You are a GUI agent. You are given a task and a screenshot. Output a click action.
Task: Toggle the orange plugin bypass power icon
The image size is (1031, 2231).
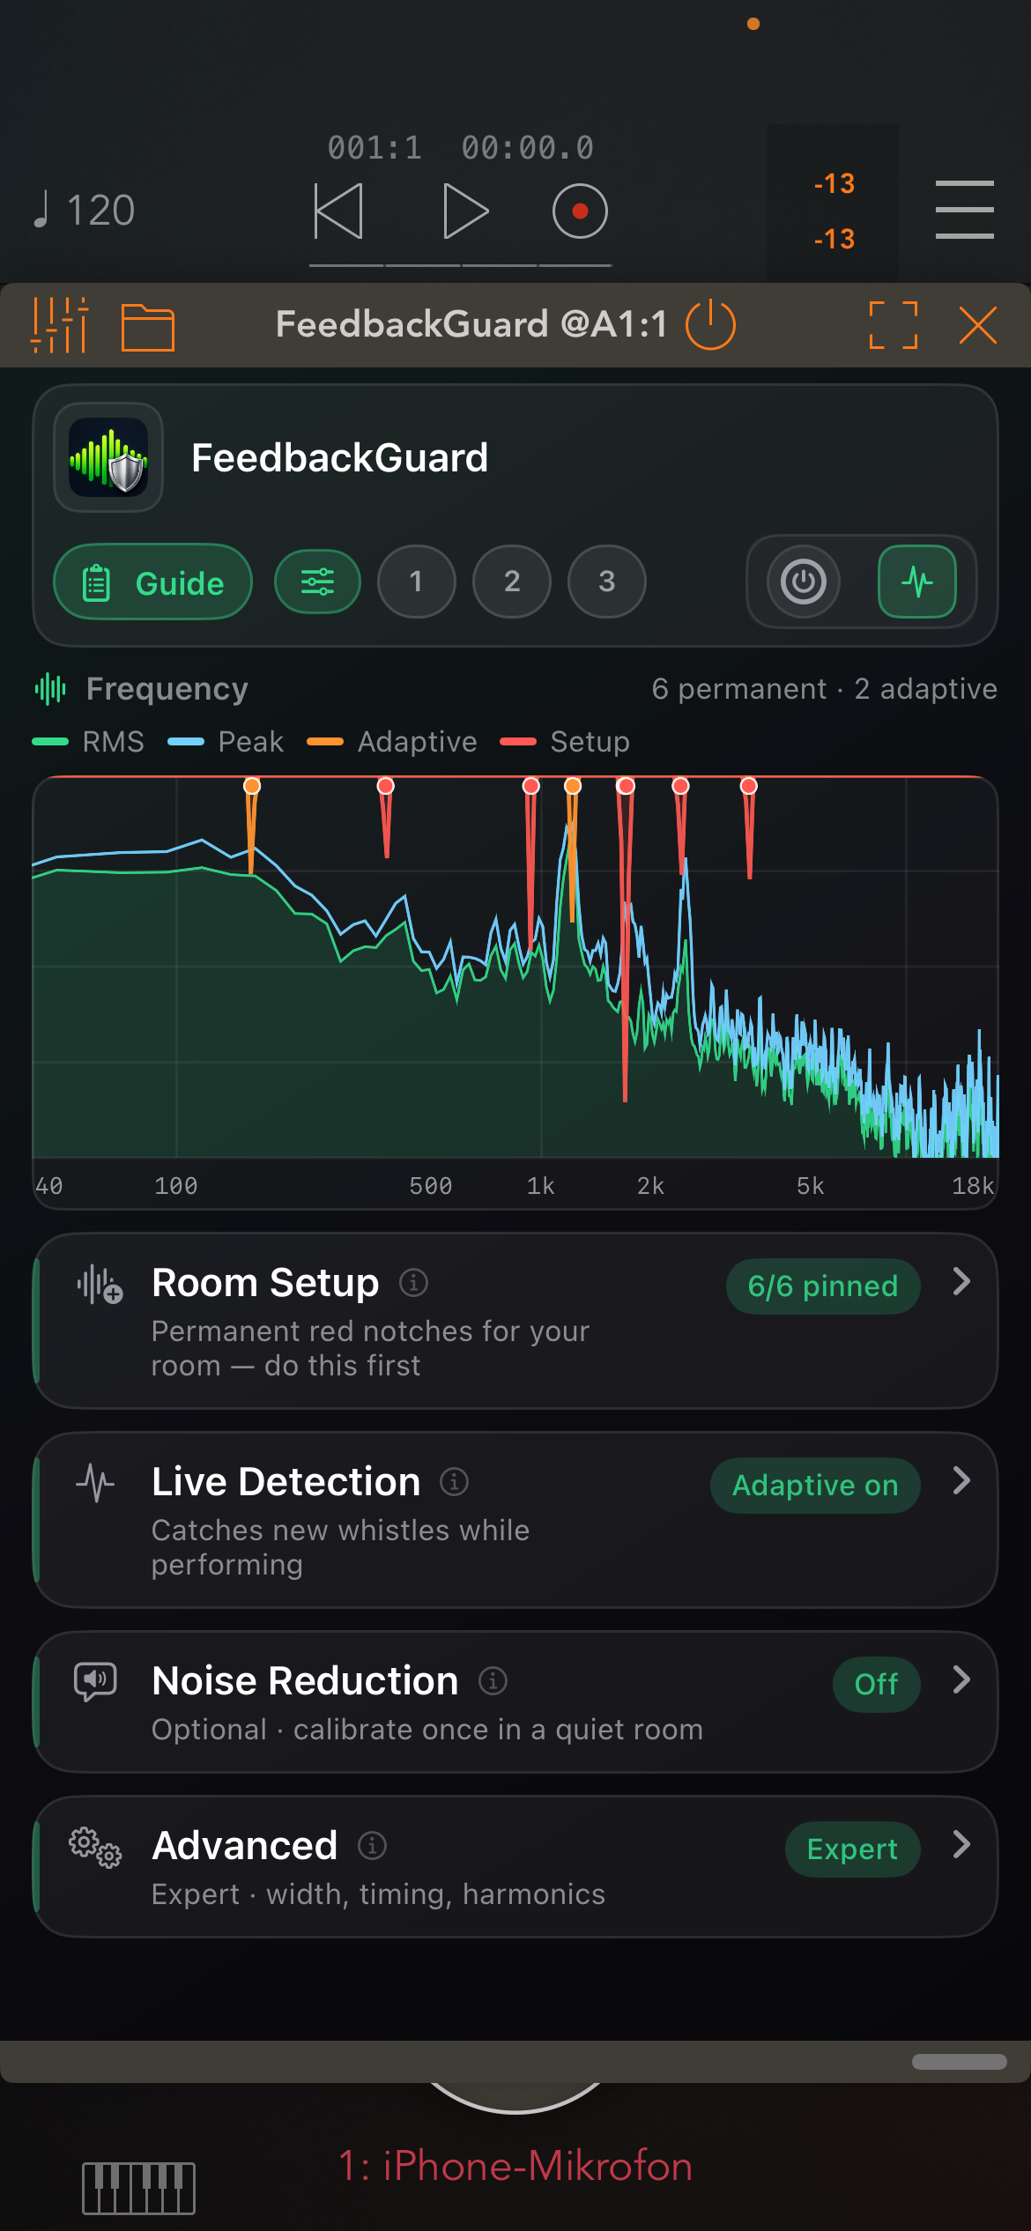pyautogui.click(x=710, y=325)
